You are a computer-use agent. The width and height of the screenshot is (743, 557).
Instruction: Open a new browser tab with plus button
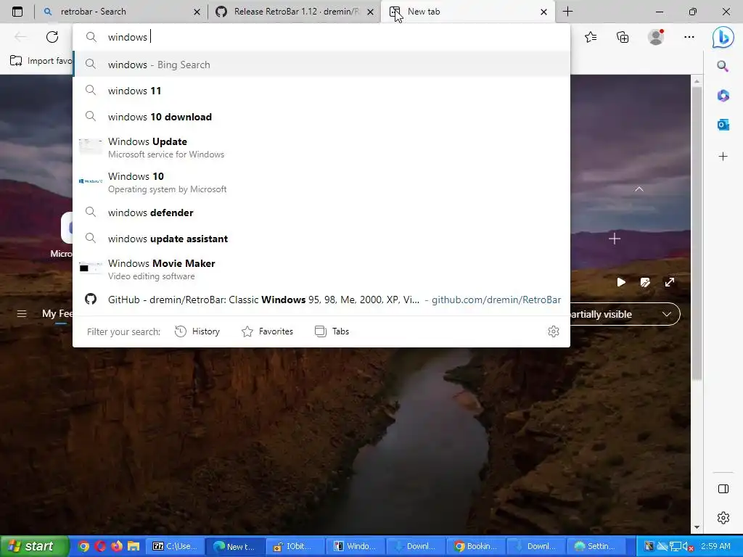tap(567, 12)
